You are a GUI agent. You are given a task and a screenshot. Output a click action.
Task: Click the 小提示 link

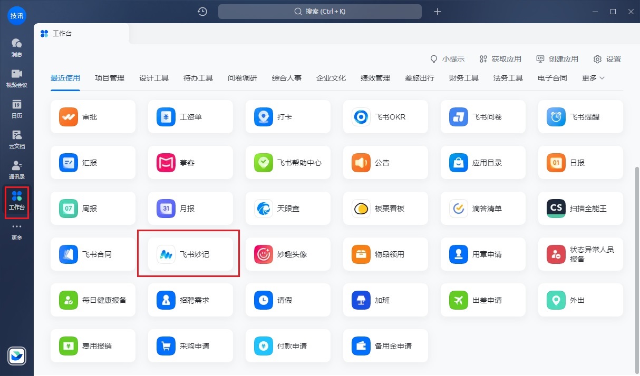pos(447,59)
